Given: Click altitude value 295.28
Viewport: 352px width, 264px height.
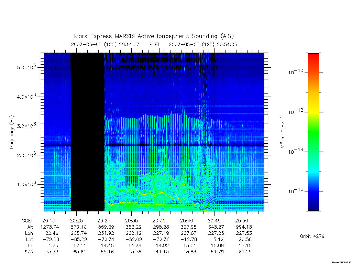Looking at the screenshot, I should point(161,227).
